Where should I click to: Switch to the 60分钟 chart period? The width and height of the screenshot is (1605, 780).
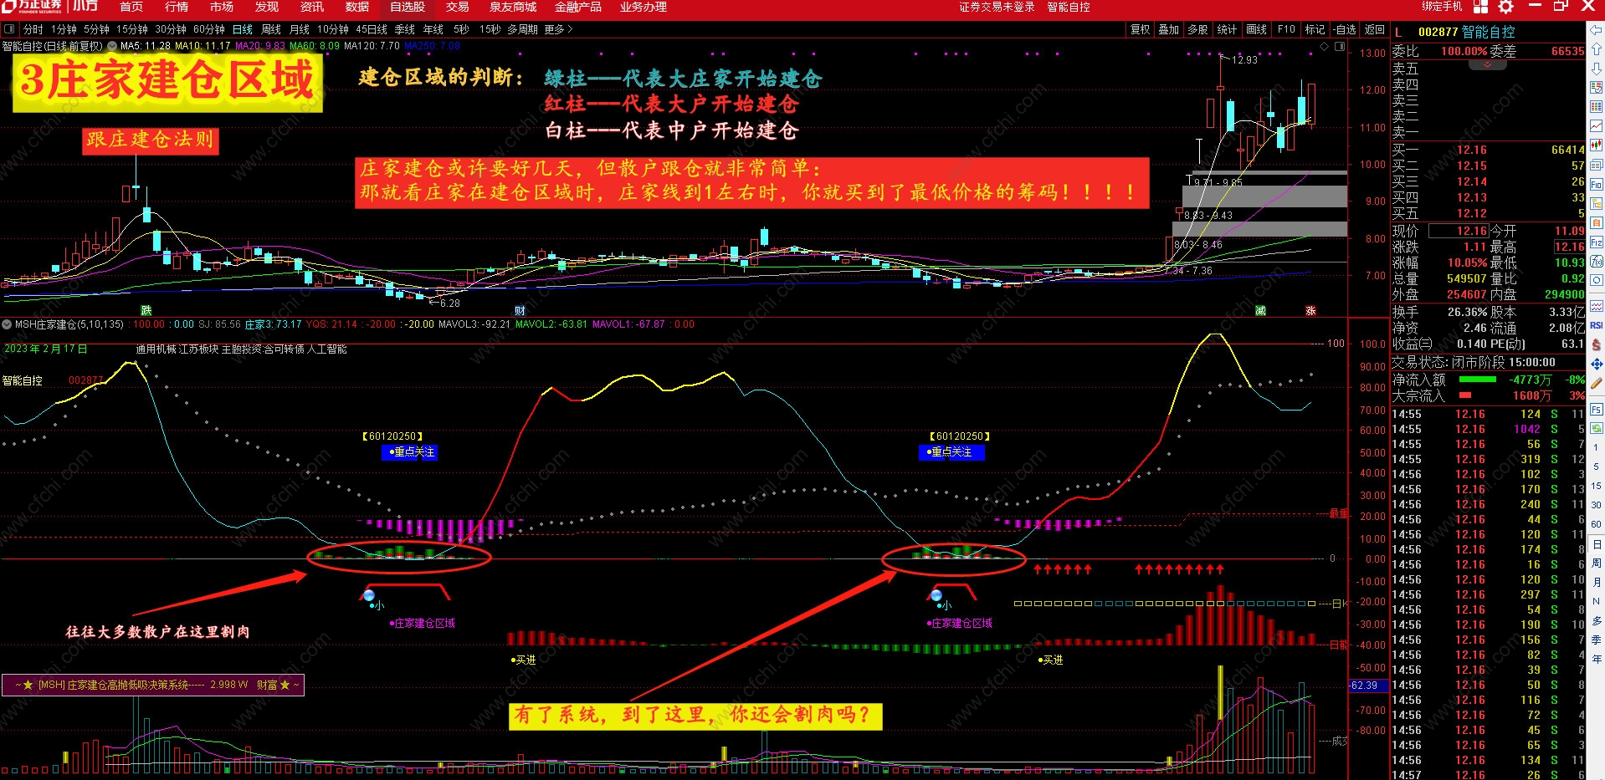(x=209, y=29)
